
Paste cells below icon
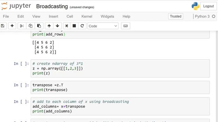click(x=39, y=26)
